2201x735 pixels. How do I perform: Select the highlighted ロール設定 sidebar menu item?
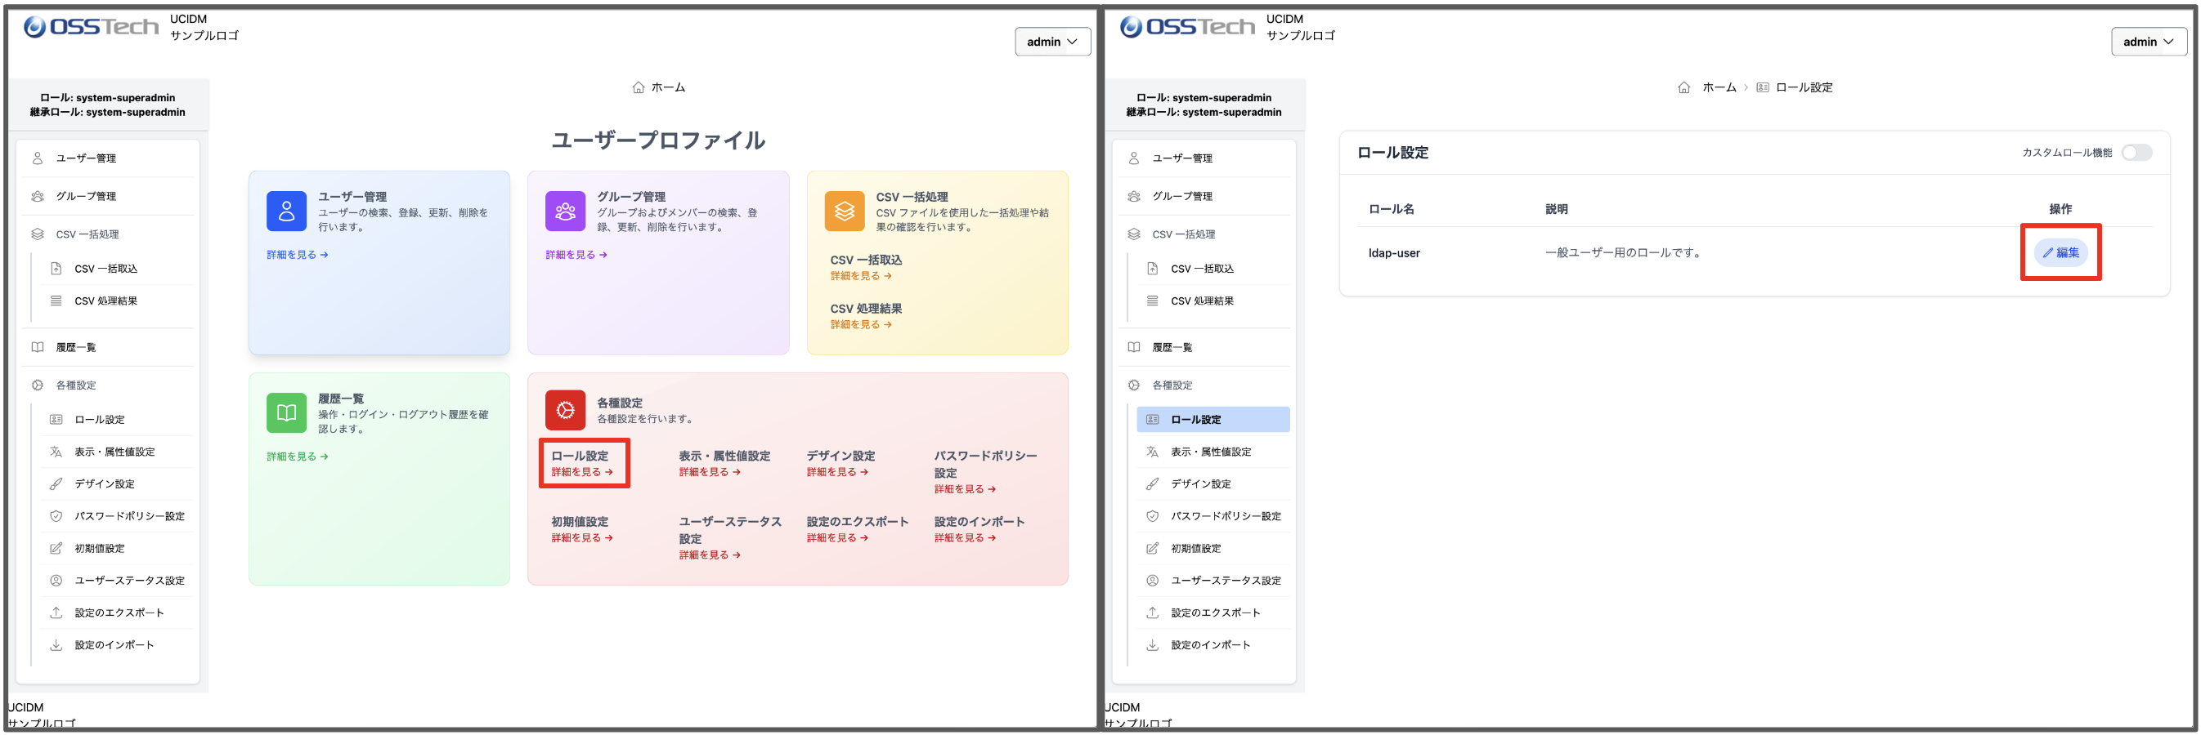click(1212, 420)
